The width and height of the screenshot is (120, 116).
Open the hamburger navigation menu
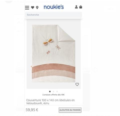pyautogui.click(x=27, y=8)
